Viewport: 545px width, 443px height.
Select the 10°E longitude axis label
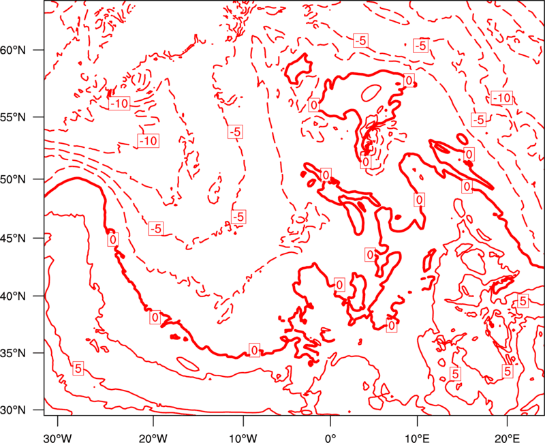(417, 438)
